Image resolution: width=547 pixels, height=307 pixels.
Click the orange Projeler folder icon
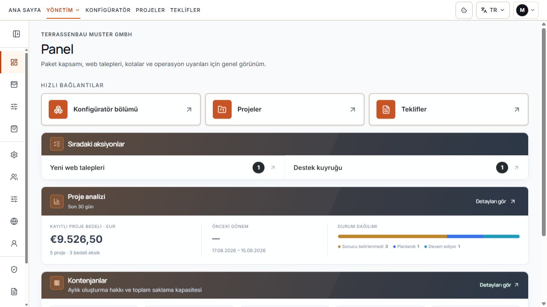tap(222, 110)
